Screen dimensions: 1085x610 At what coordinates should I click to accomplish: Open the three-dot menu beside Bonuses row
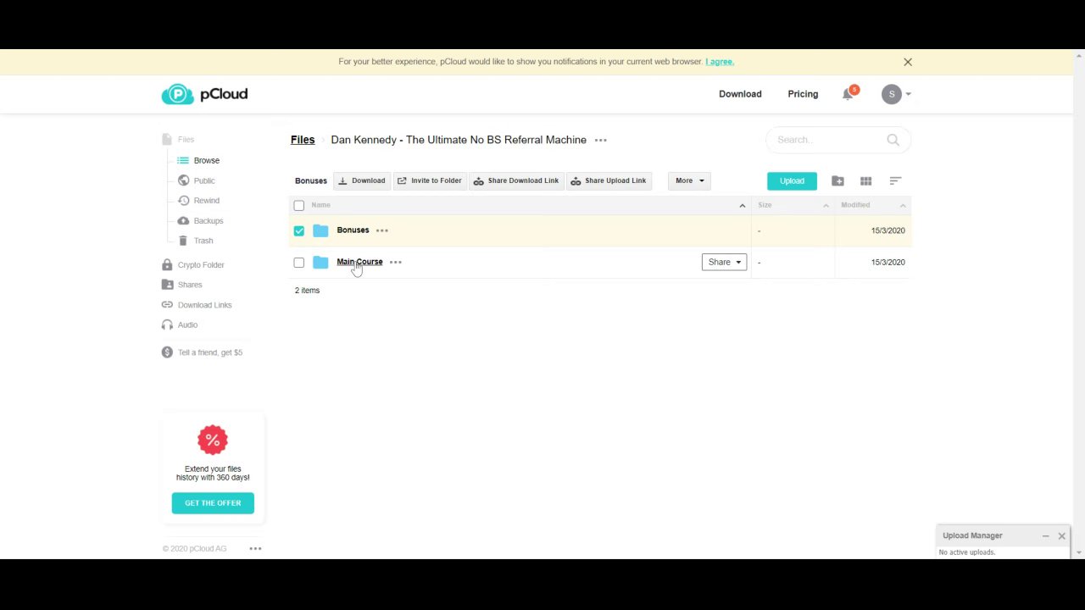382,230
